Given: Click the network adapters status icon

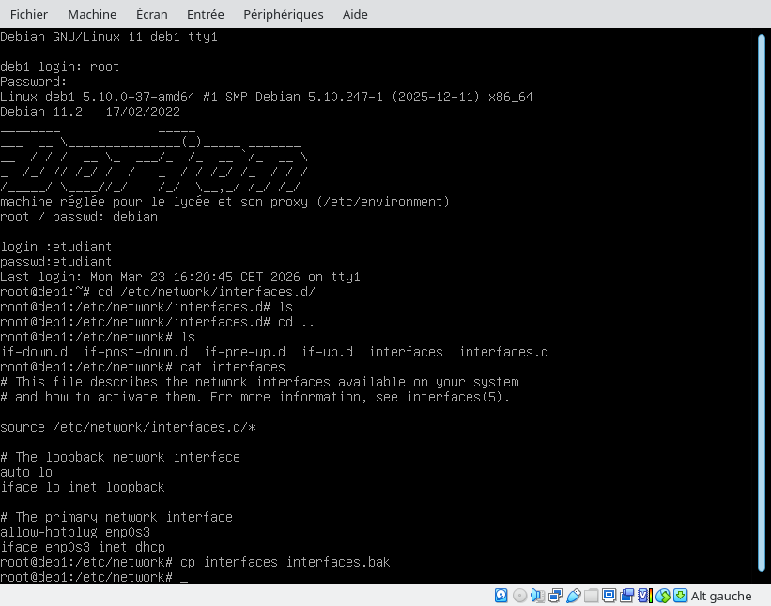Looking at the screenshot, I should (554, 596).
